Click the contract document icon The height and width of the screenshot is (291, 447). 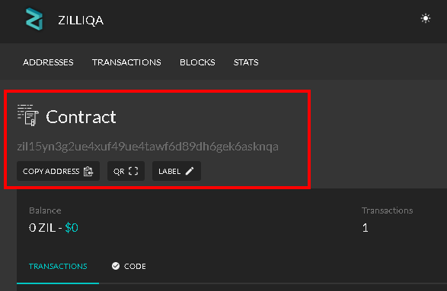click(28, 115)
